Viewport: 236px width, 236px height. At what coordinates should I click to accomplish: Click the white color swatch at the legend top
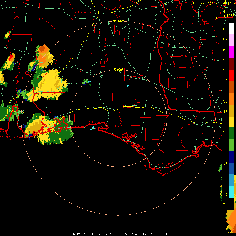[x=232, y=29]
